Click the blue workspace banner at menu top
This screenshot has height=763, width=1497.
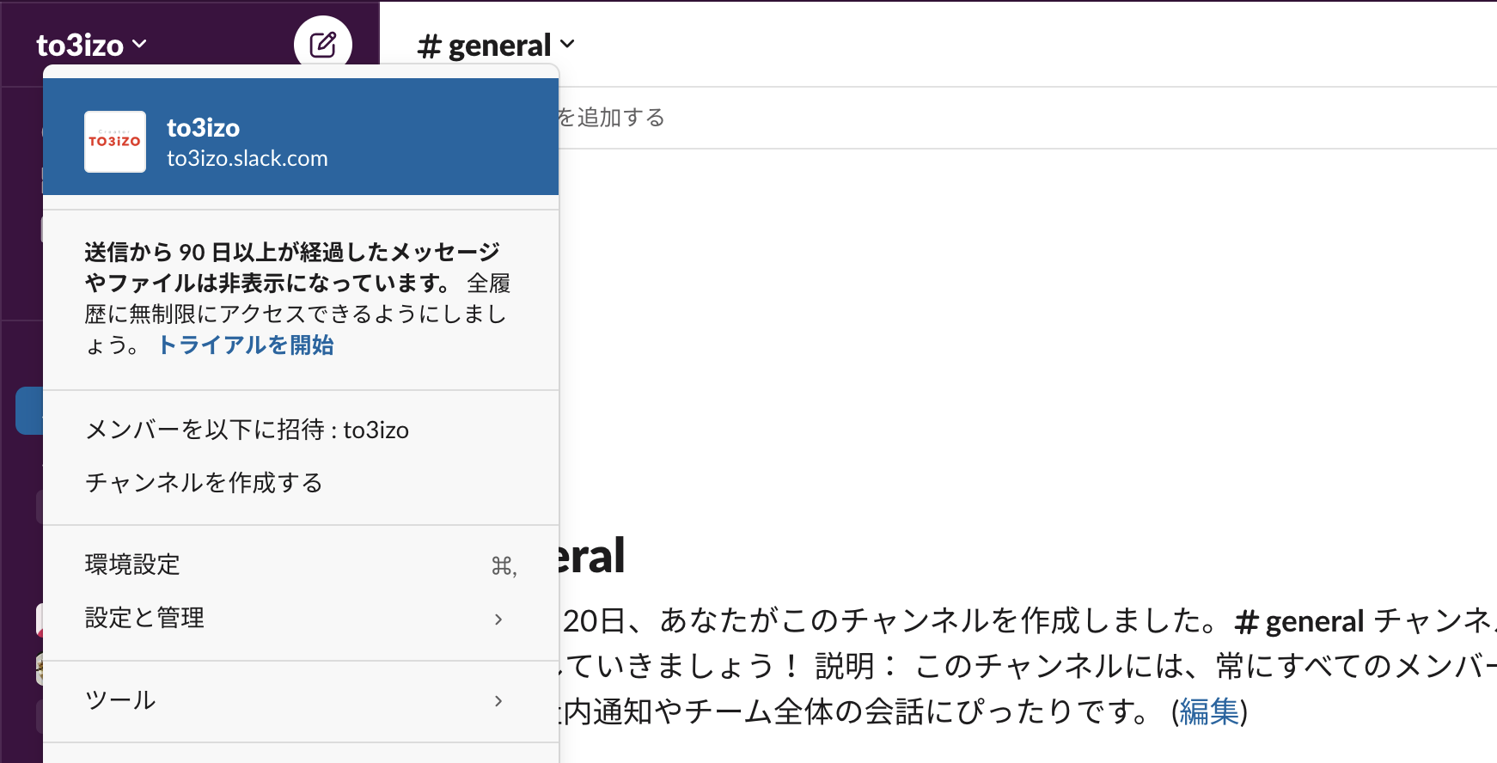(x=301, y=137)
